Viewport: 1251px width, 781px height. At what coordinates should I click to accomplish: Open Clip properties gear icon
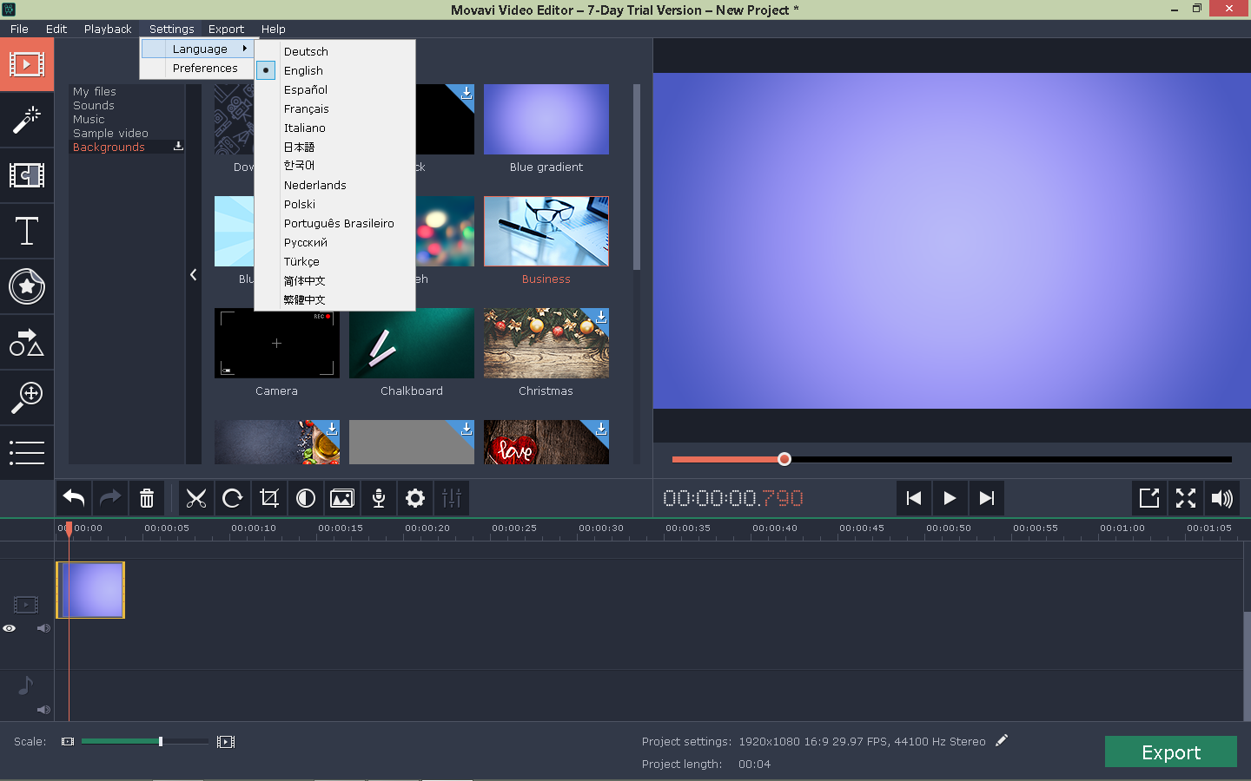pyautogui.click(x=415, y=498)
